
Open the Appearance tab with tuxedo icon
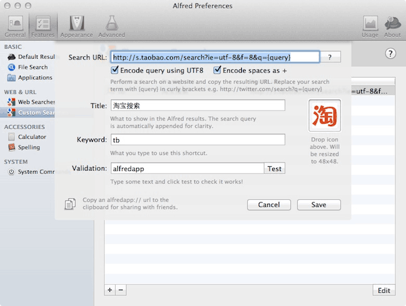tap(77, 26)
